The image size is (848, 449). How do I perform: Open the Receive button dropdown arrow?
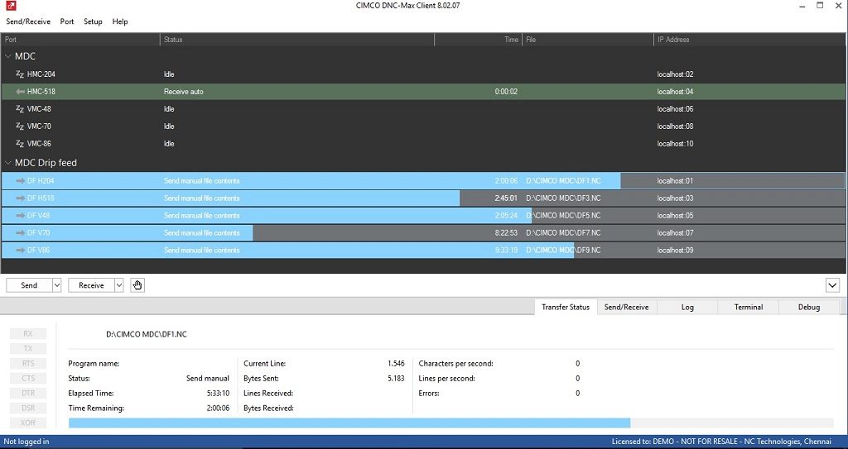tap(119, 285)
